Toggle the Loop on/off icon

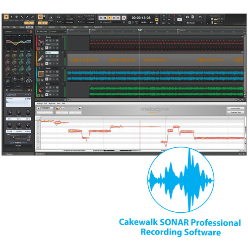[x=59, y=17]
